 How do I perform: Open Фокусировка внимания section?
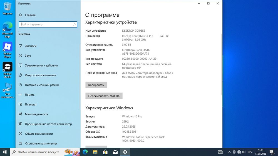click(48, 75)
